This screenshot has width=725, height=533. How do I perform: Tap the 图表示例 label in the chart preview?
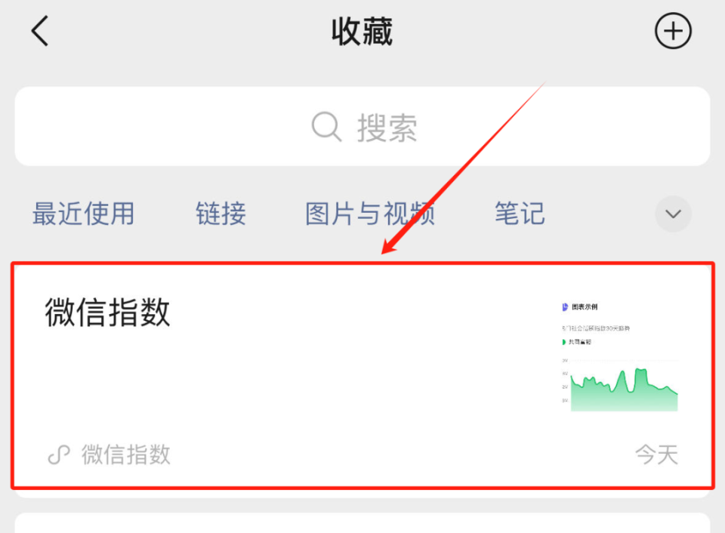tap(585, 307)
